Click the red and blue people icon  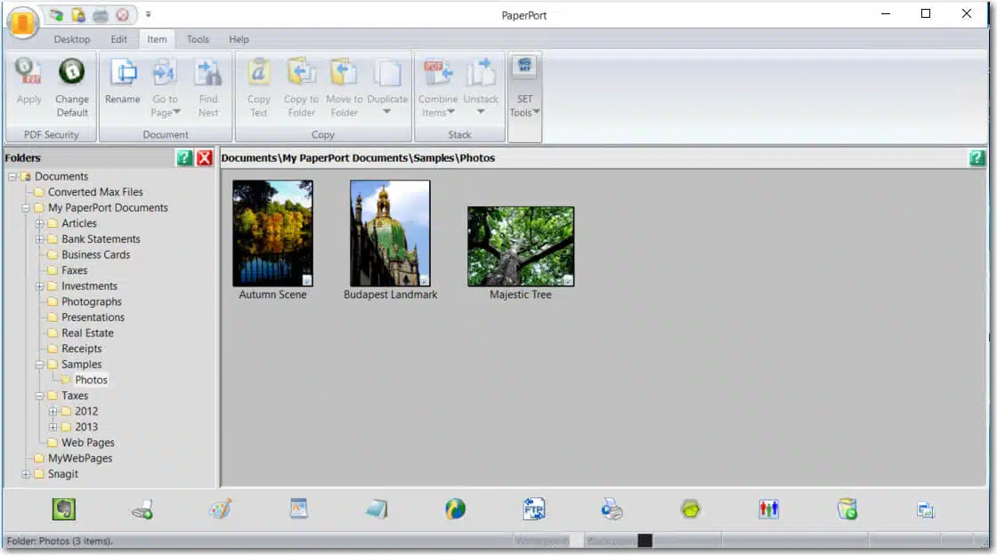point(769,510)
